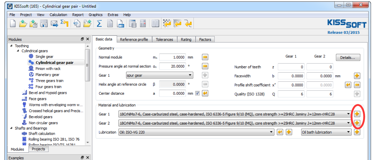Click the sigma with return arrow icon
This screenshot has width=376, height=160.
(x=64, y=24)
